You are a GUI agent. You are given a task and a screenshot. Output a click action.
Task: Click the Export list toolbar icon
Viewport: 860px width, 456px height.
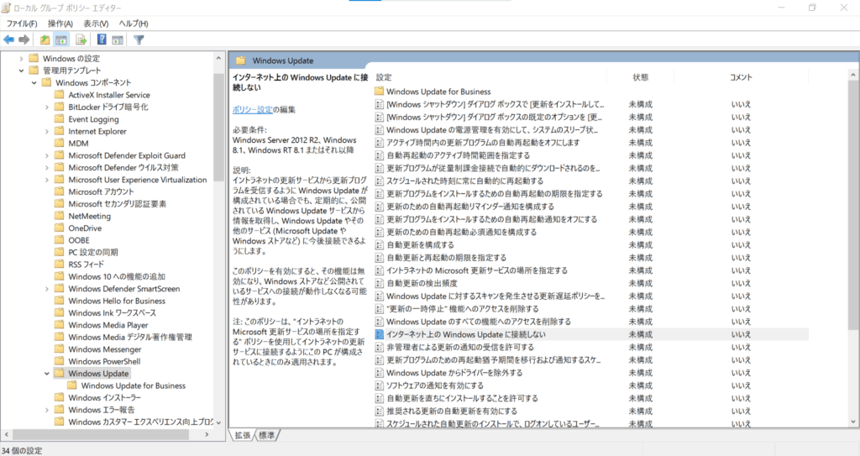tap(81, 39)
